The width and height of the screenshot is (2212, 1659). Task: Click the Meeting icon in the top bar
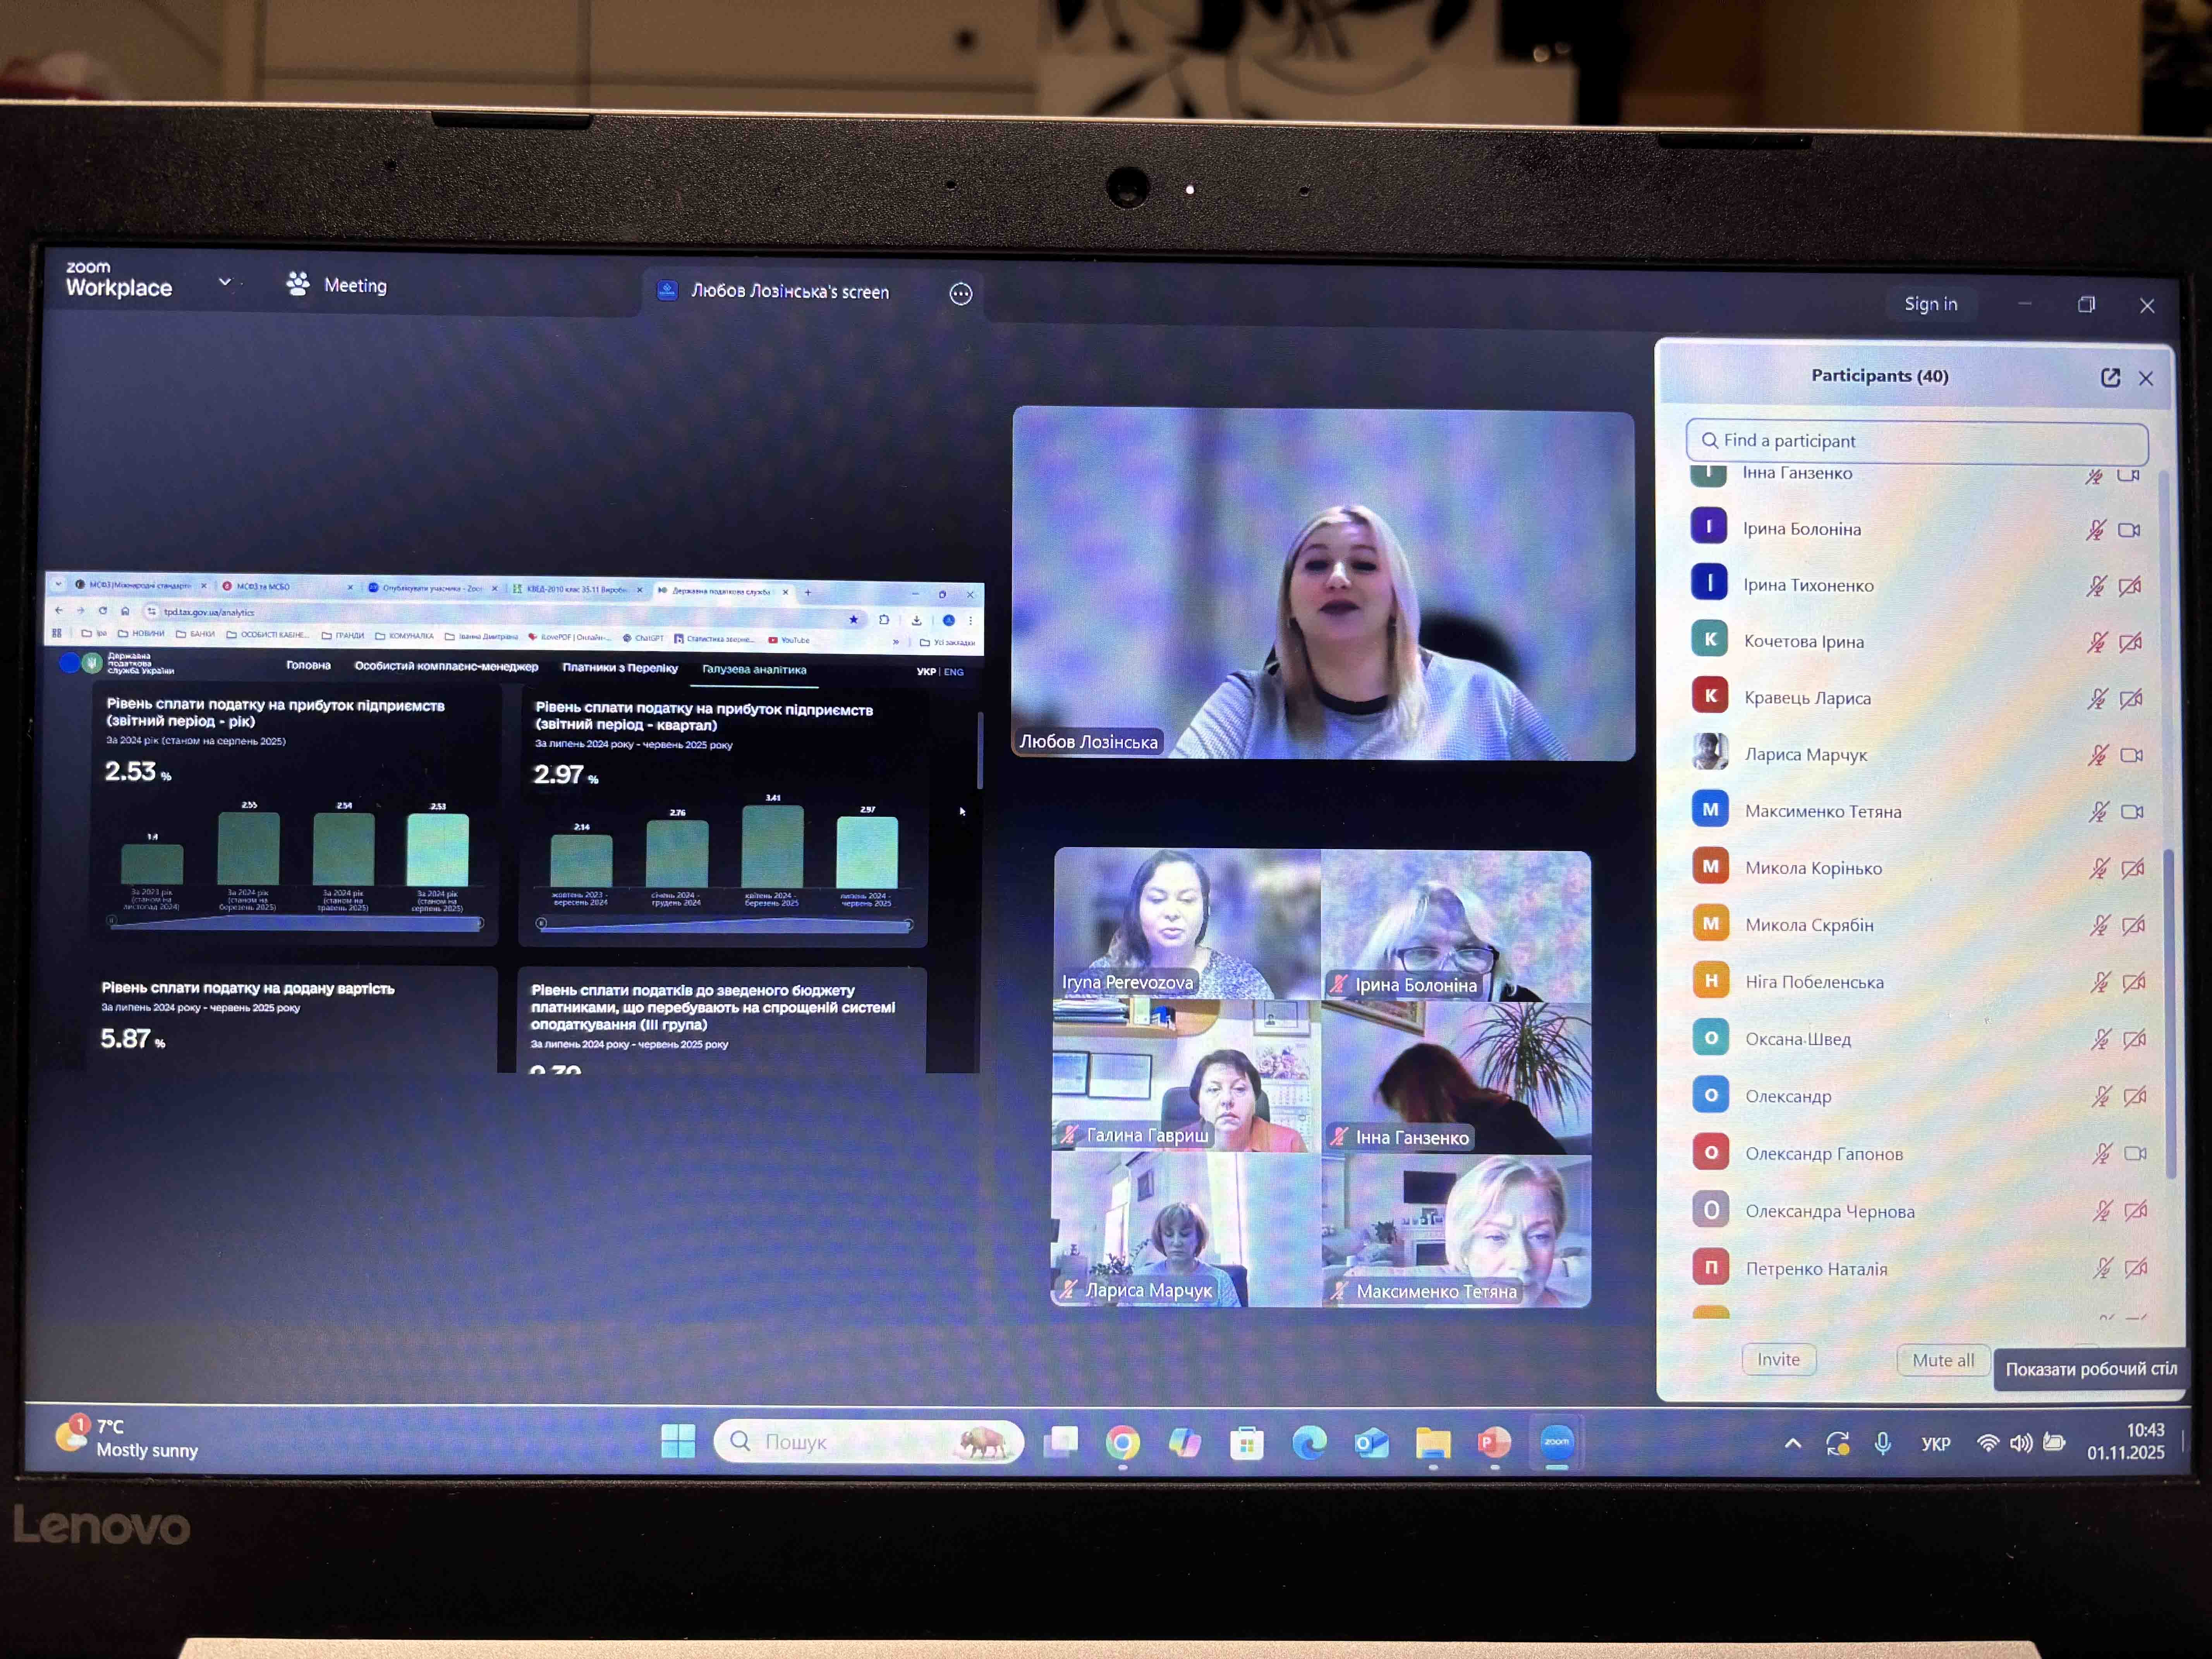click(298, 284)
